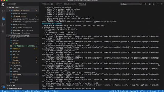Click the terminal command prompt input
Screen dimensions: 164x92
(x=95, y=88)
